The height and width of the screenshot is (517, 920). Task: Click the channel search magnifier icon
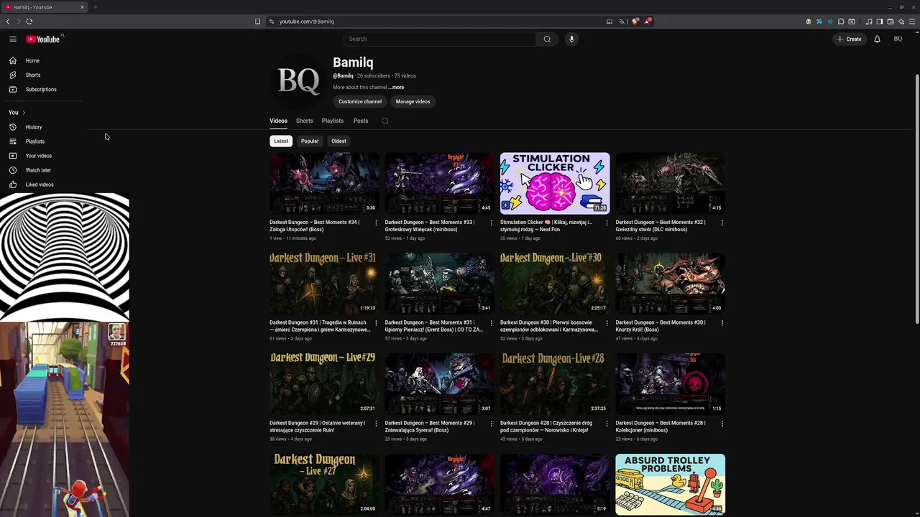(385, 121)
